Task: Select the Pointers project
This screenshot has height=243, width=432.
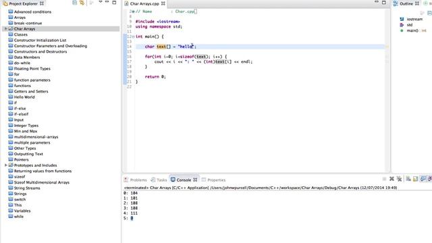Action: [x=21, y=159]
